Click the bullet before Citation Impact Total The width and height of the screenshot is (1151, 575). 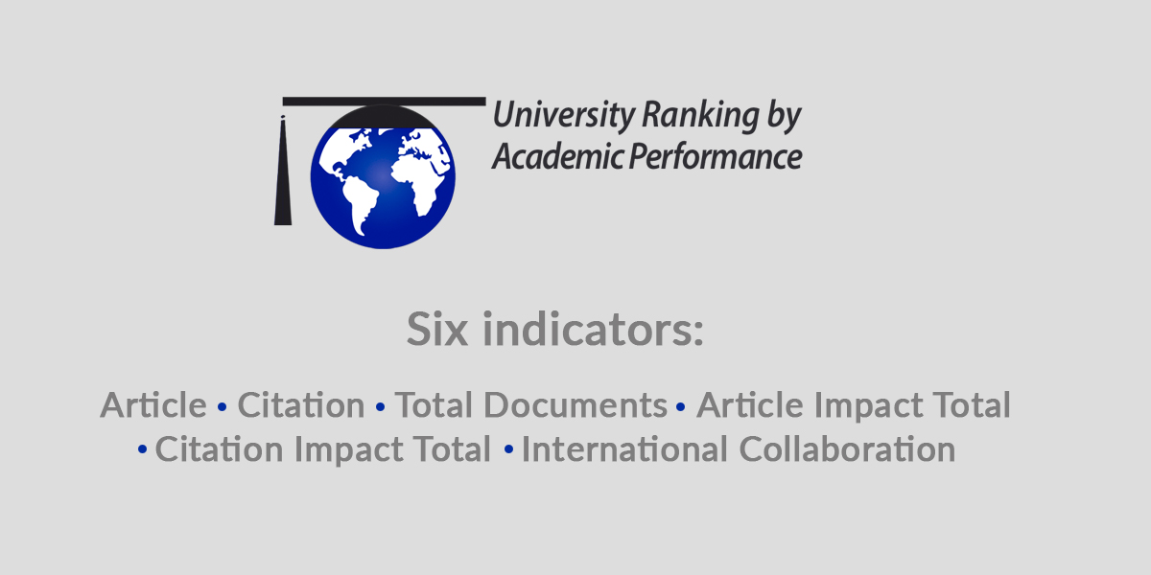[x=143, y=448]
